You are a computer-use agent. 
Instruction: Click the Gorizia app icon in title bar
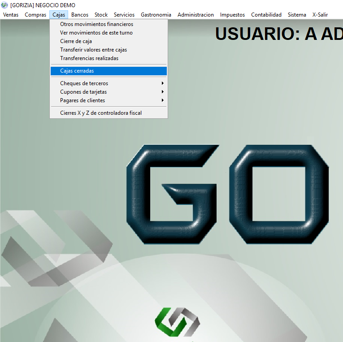[x=4, y=5]
